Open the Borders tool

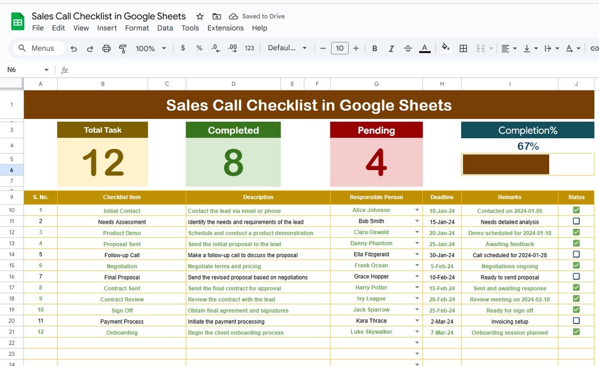463,48
